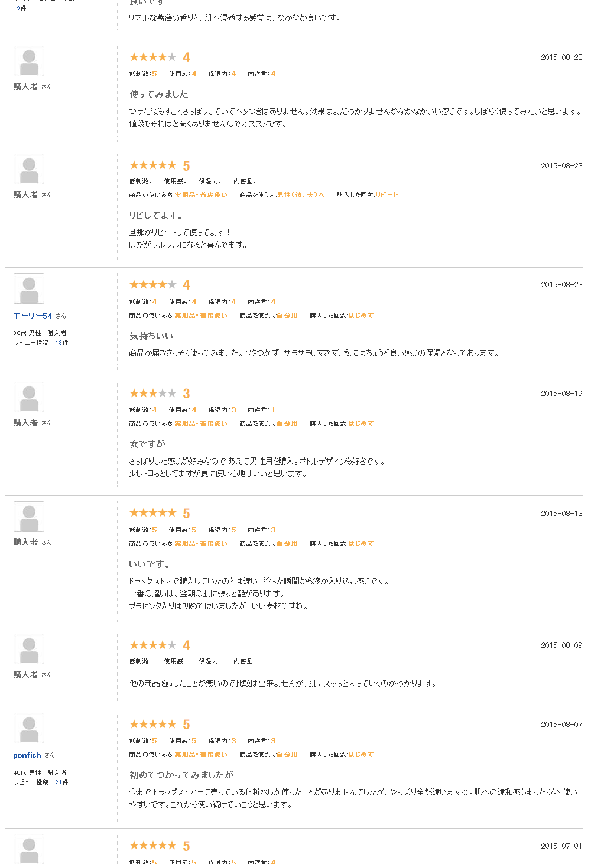Click reviewer avatar for the 2015-07-01 review
Viewport: 591px width, 864px height.
29,849
